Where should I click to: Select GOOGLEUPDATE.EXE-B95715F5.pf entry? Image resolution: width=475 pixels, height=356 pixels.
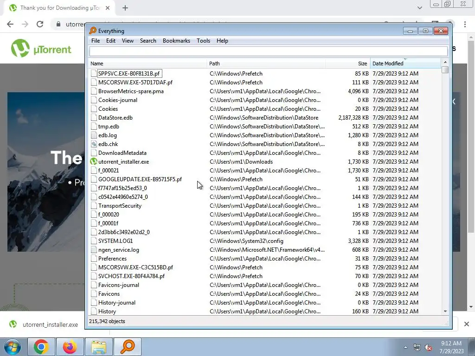point(140,179)
